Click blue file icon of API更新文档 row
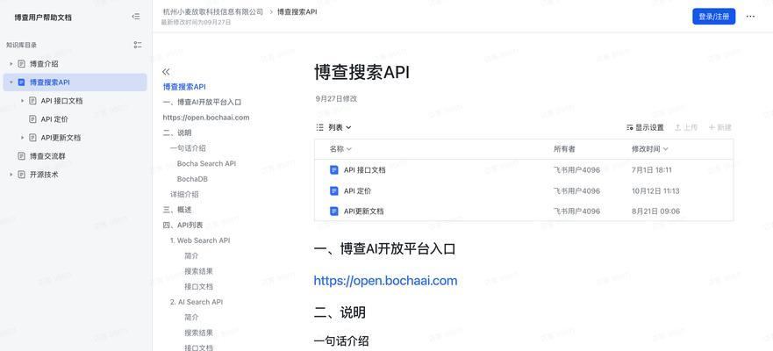This screenshot has height=351, width=773. 333,211
